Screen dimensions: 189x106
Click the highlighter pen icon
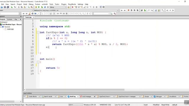pyautogui.click(x=30, y=14)
